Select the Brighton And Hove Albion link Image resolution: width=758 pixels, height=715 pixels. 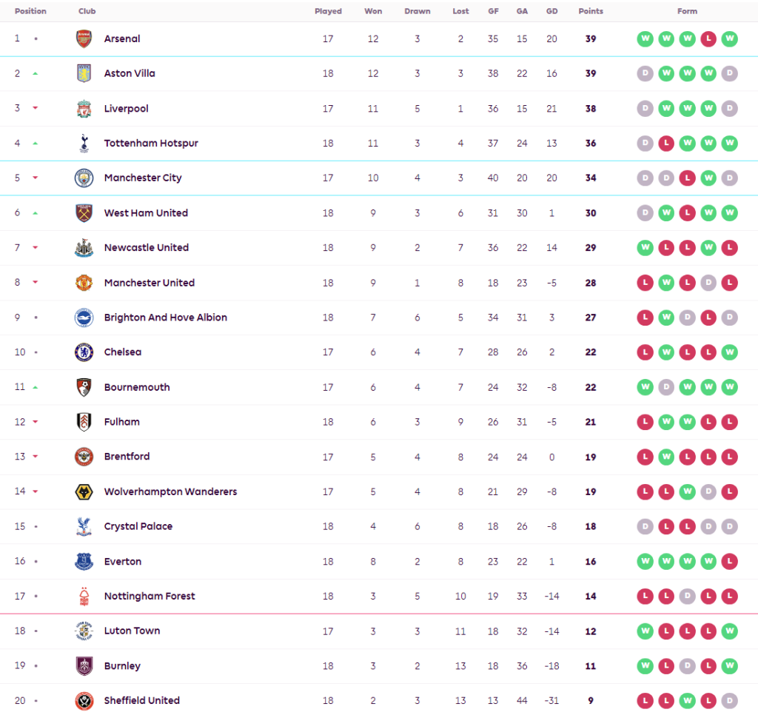(166, 318)
